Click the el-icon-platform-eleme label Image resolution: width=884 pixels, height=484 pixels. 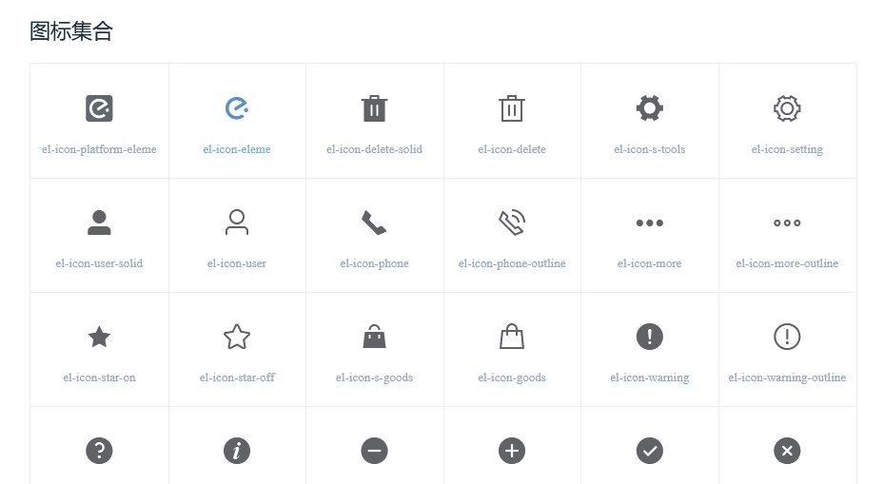[99, 149]
